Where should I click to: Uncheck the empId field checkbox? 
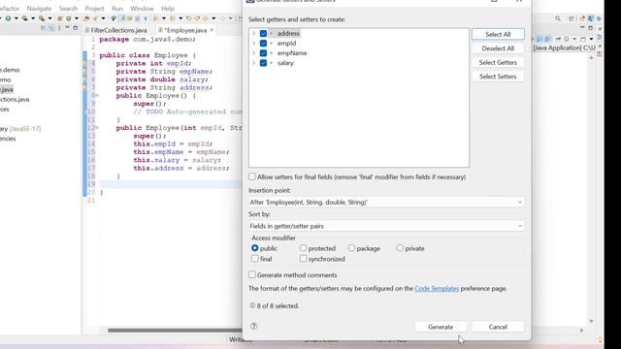(x=263, y=43)
